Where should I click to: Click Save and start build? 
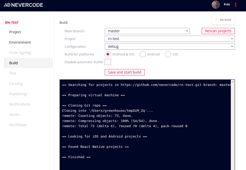click(x=125, y=72)
